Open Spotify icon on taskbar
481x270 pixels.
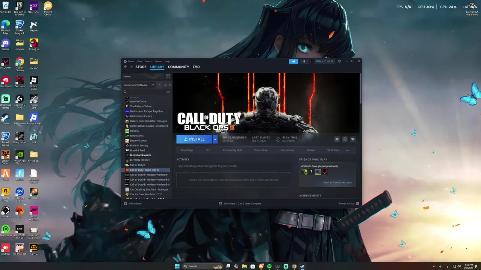click(269, 266)
